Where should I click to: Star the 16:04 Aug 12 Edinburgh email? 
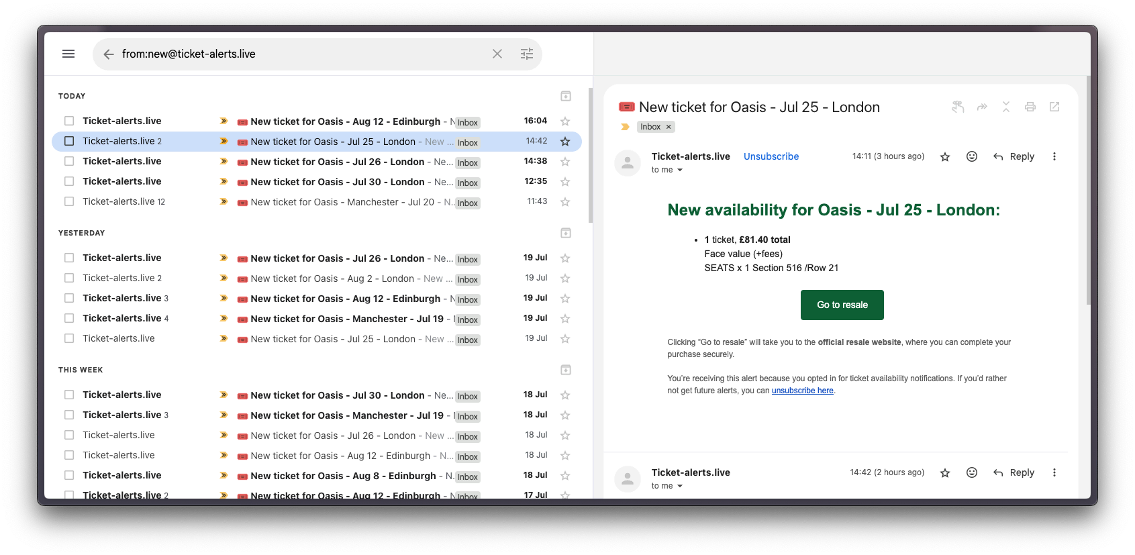(565, 121)
